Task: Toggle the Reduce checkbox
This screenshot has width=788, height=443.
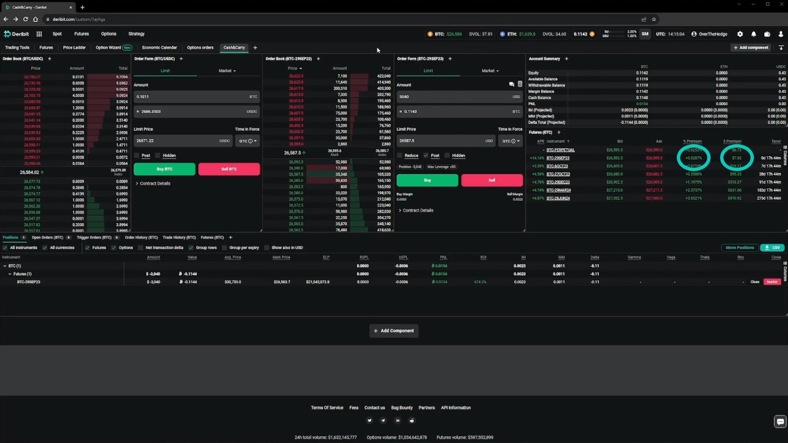Action: (x=400, y=156)
